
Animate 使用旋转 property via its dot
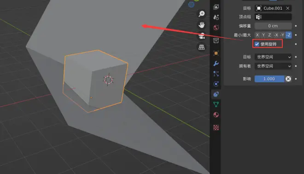[296, 44]
